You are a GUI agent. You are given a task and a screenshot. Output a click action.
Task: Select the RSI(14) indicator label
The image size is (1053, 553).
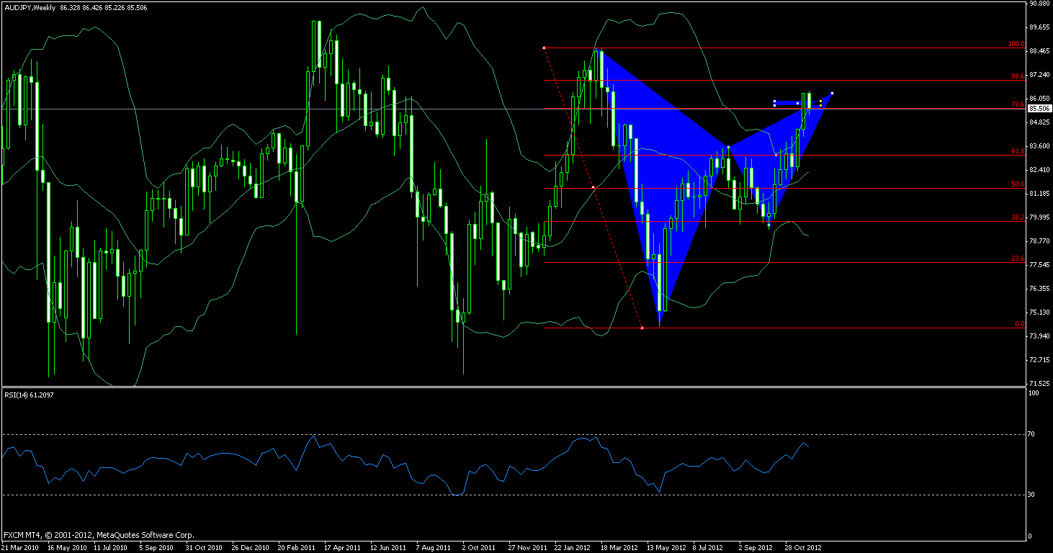[x=28, y=395]
